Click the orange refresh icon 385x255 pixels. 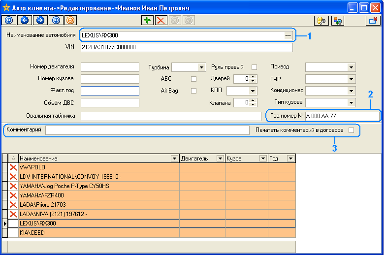[x=70, y=20]
